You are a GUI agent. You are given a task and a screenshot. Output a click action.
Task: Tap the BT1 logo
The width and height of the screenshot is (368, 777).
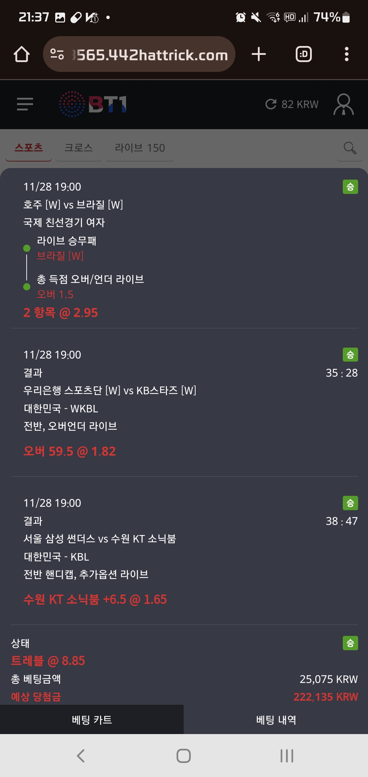[x=93, y=104]
